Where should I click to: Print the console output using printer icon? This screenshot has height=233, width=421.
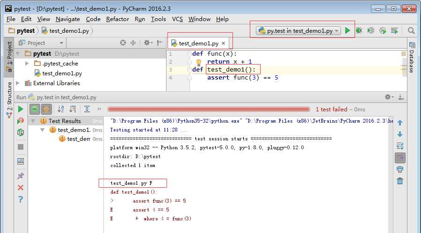[x=400, y=169]
